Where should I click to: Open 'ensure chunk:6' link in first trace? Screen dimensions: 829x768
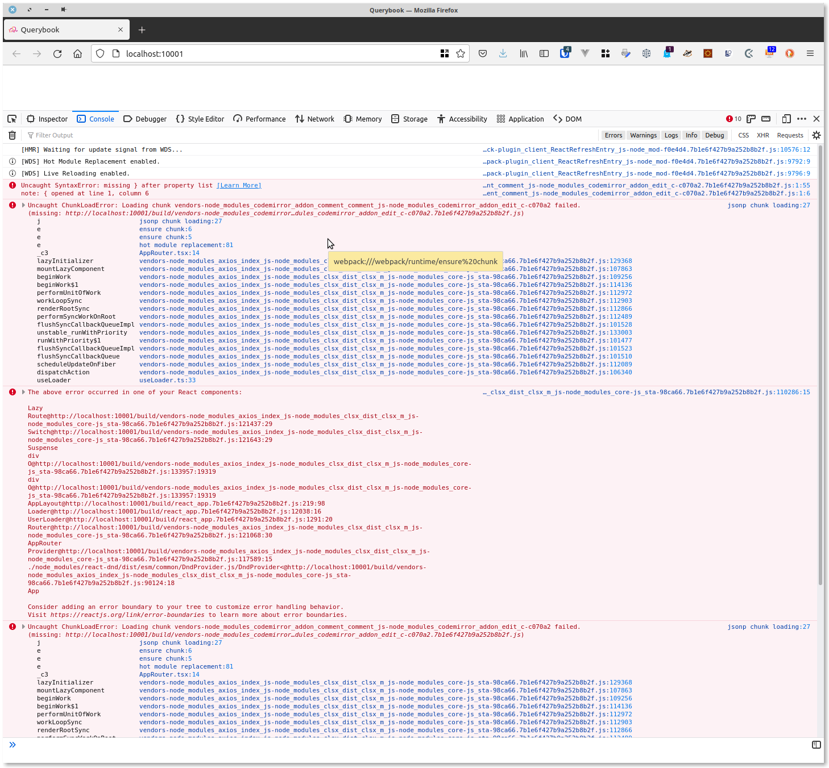[x=165, y=229]
